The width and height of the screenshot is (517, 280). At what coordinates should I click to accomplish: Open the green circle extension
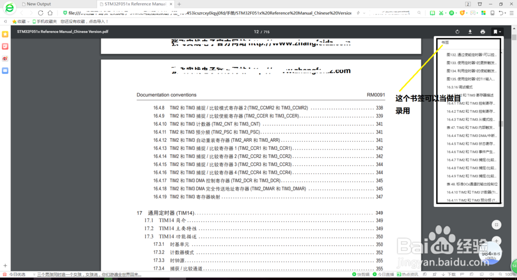451,13
